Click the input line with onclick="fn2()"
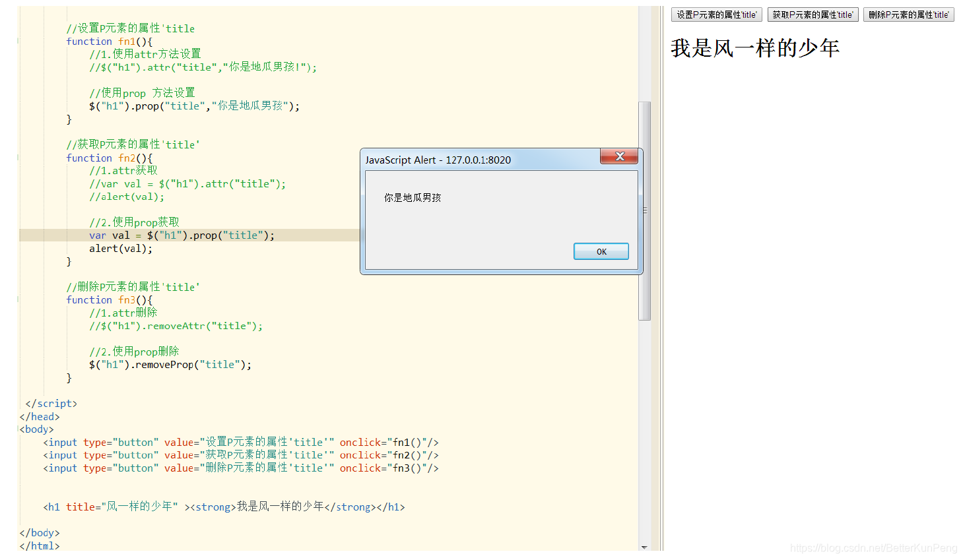 241,455
